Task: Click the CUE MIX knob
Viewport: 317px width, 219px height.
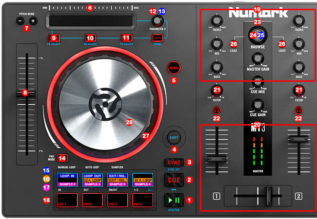Action: [258, 82]
